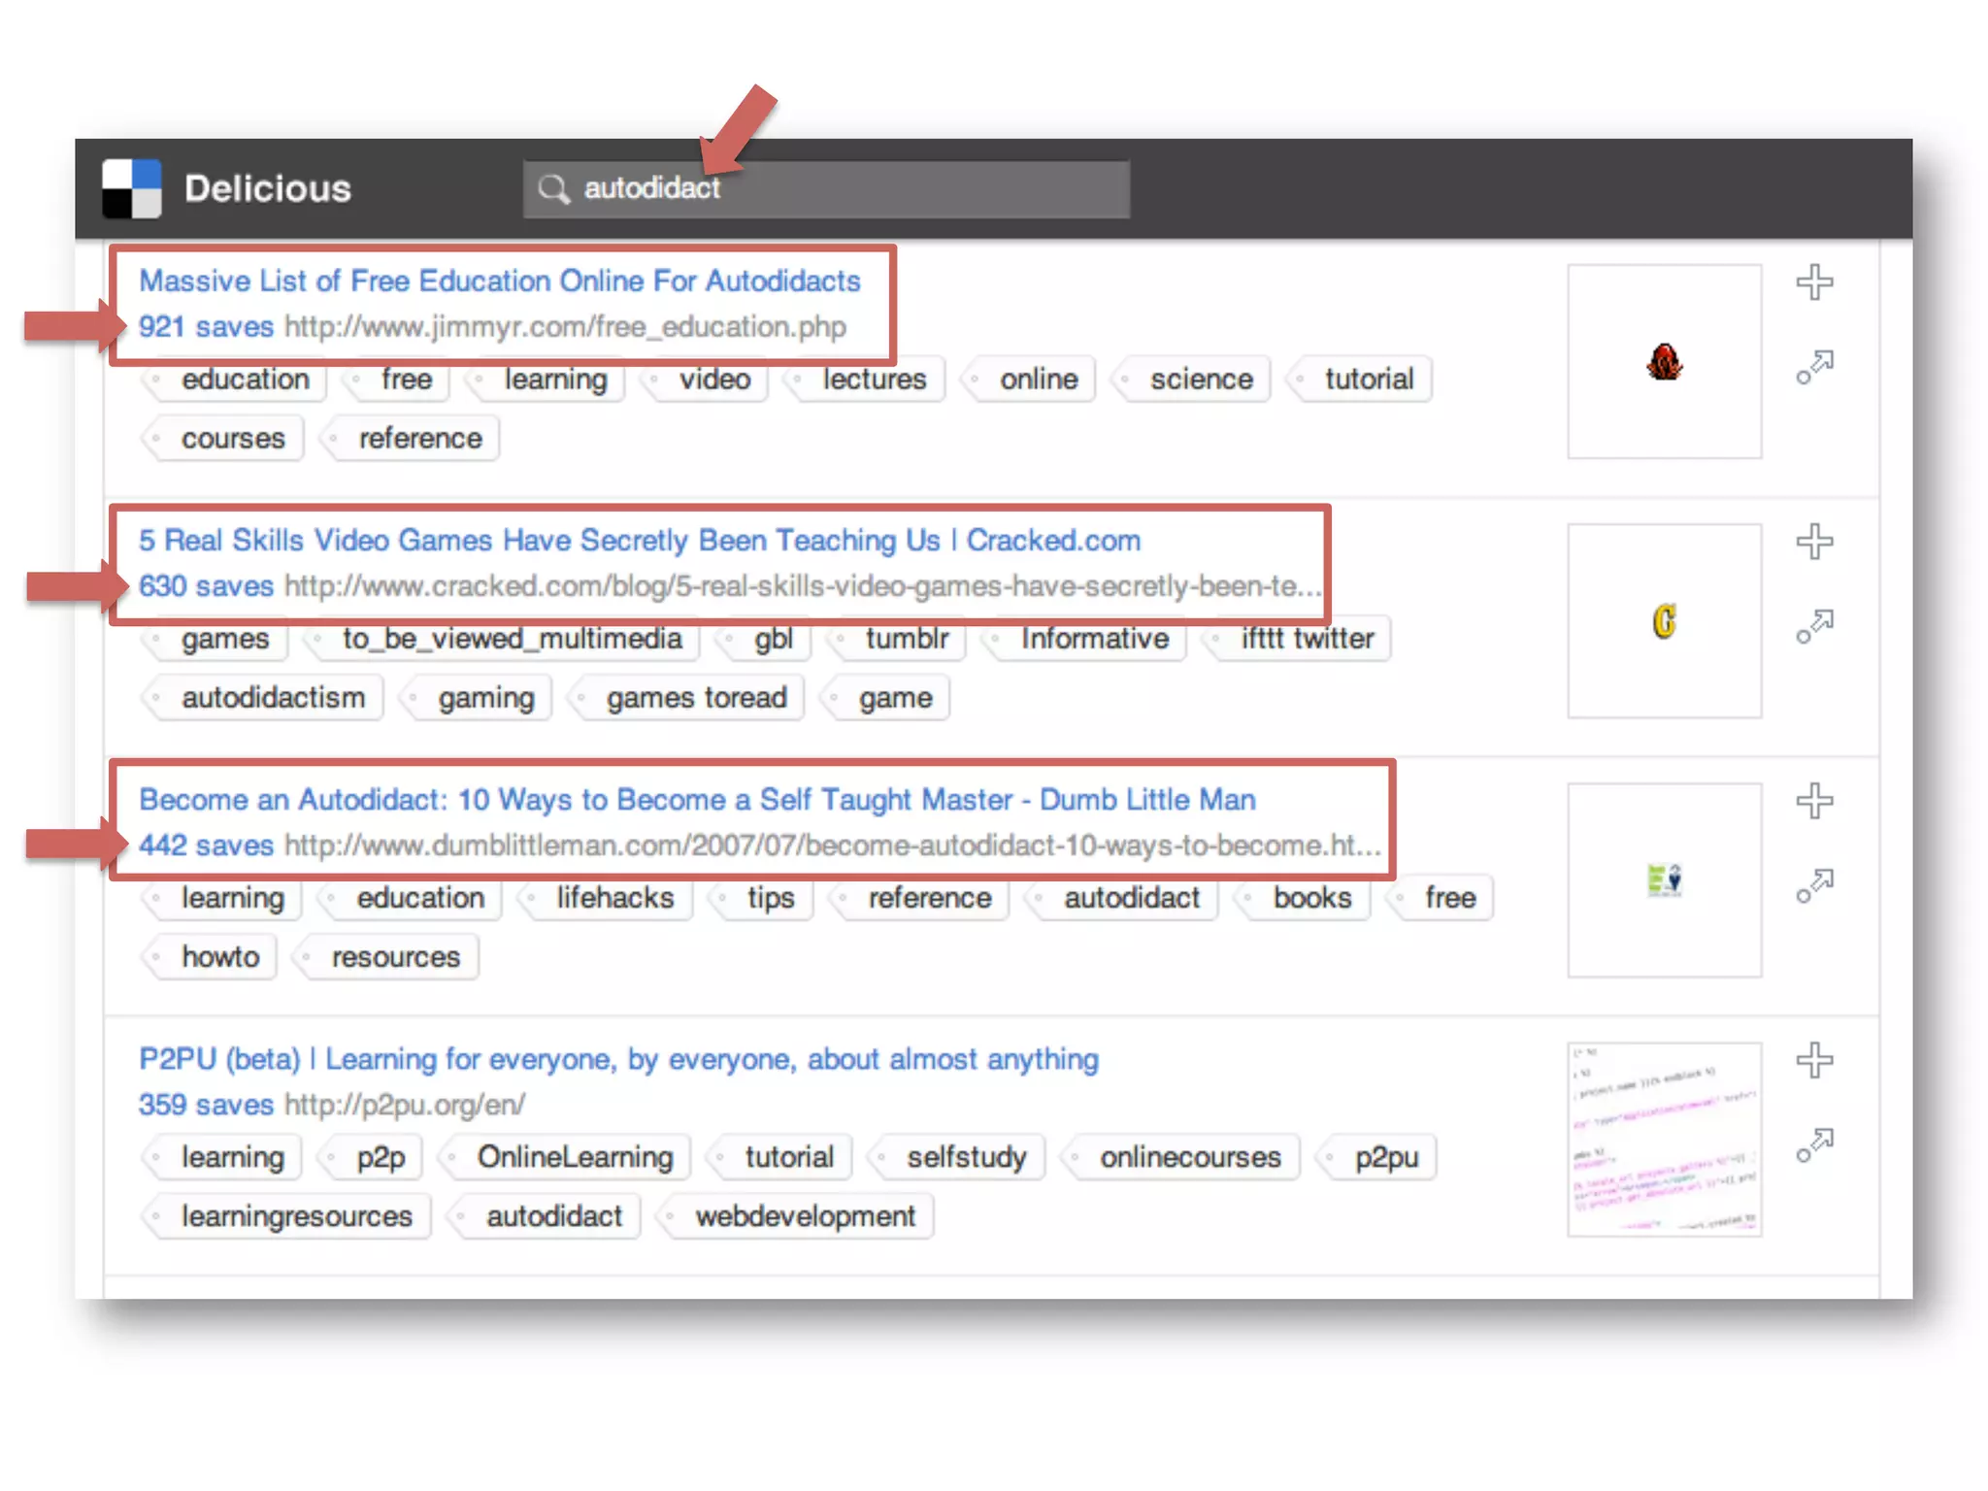
Task: Select the lifehacks tag
Action: [614, 898]
